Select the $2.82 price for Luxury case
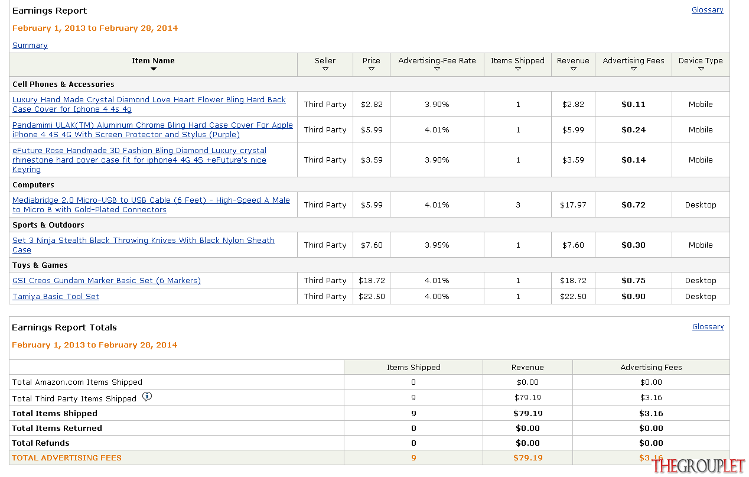 coord(372,105)
